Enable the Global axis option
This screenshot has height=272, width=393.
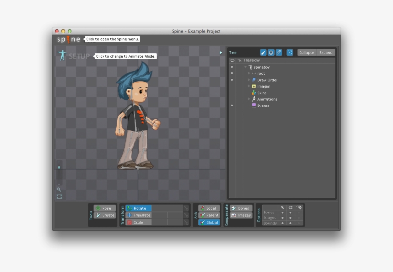coord(209,223)
